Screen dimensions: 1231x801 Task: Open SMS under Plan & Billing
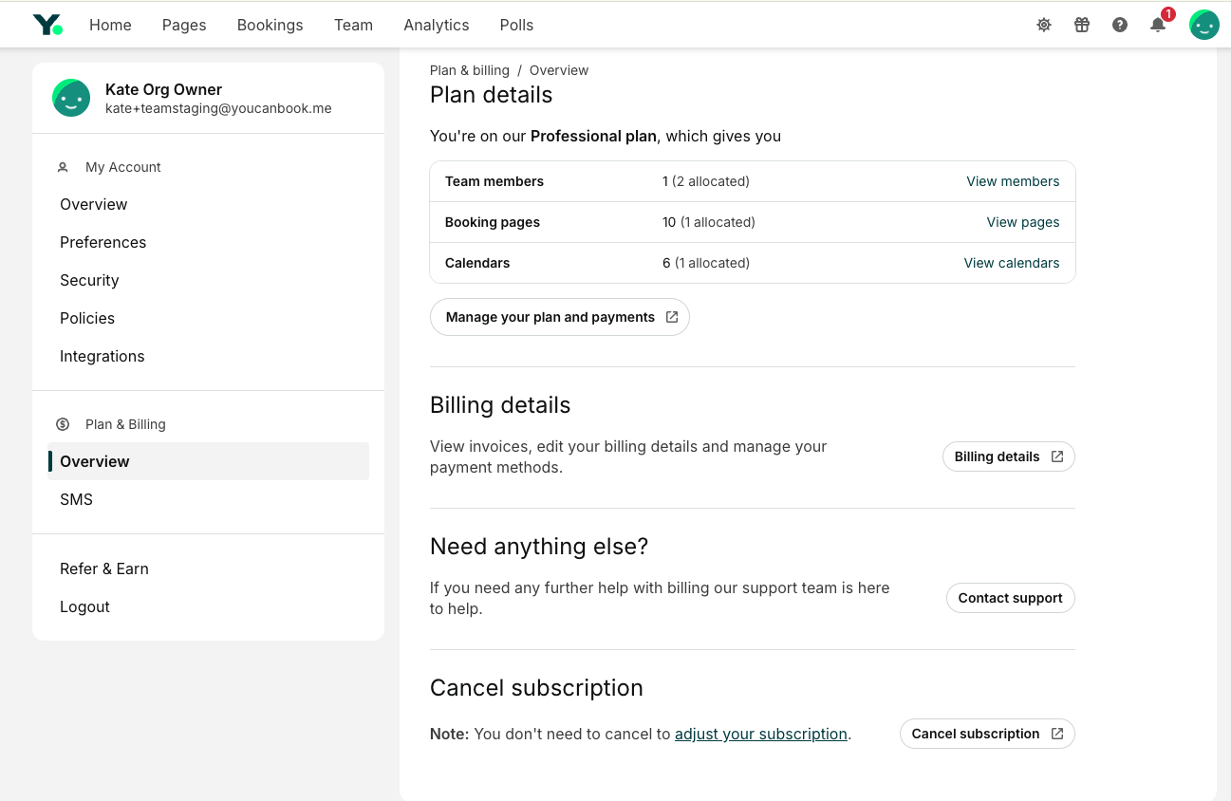(x=76, y=499)
